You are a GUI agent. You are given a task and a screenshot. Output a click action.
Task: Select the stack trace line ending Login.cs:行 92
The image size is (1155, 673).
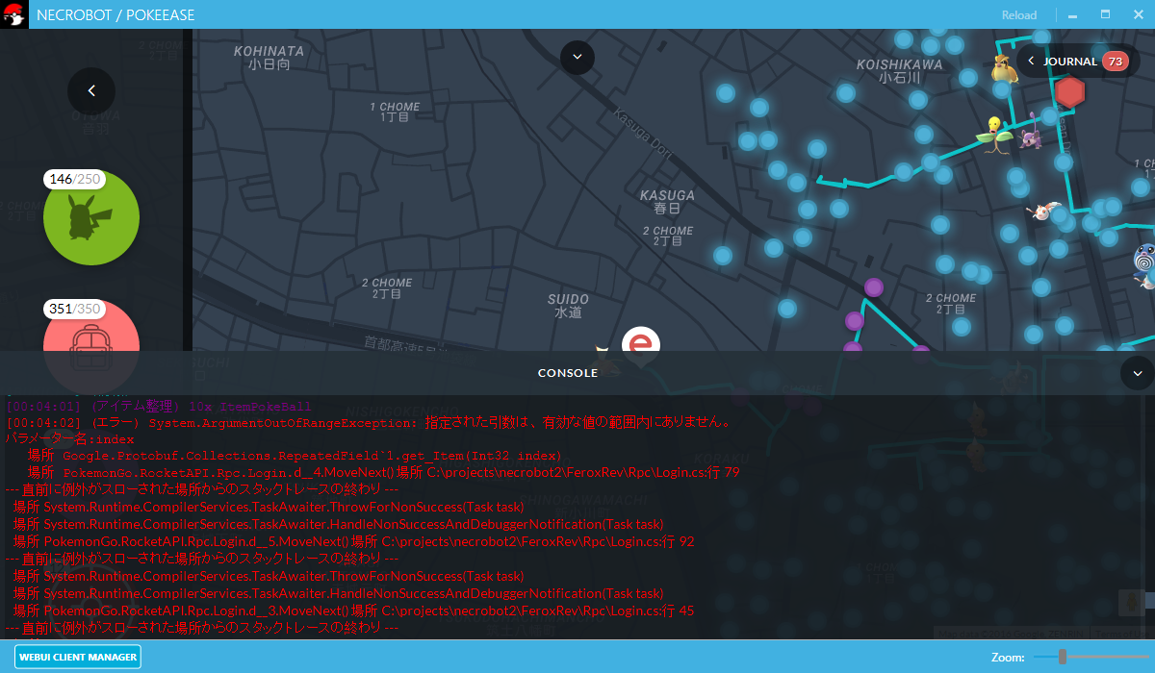pos(353,542)
